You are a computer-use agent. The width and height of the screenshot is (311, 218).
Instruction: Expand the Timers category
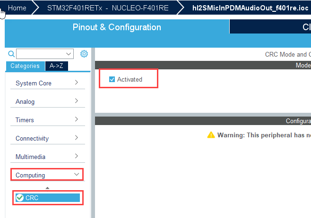click(x=47, y=120)
